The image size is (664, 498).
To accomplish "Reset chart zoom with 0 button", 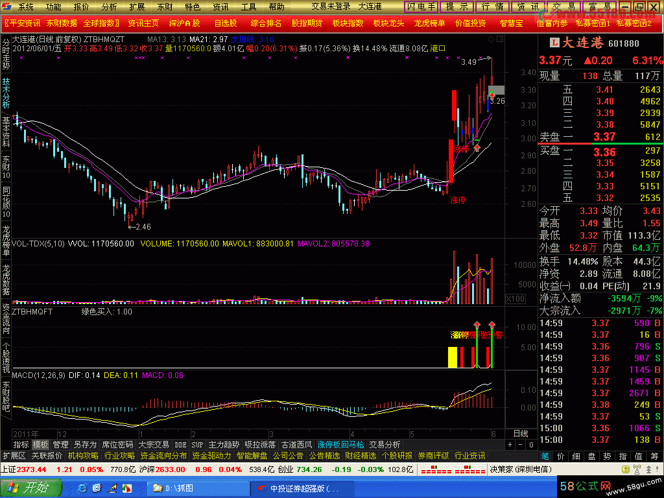I will click(531, 445).
